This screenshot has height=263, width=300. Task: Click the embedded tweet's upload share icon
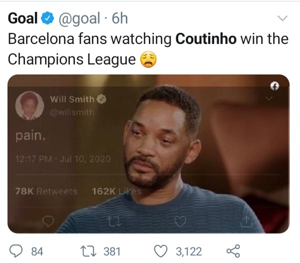click(248, 220)
